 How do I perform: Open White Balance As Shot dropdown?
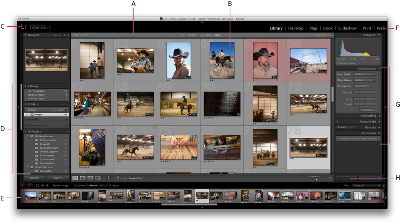pyautogui.click(x=365, y=80)
